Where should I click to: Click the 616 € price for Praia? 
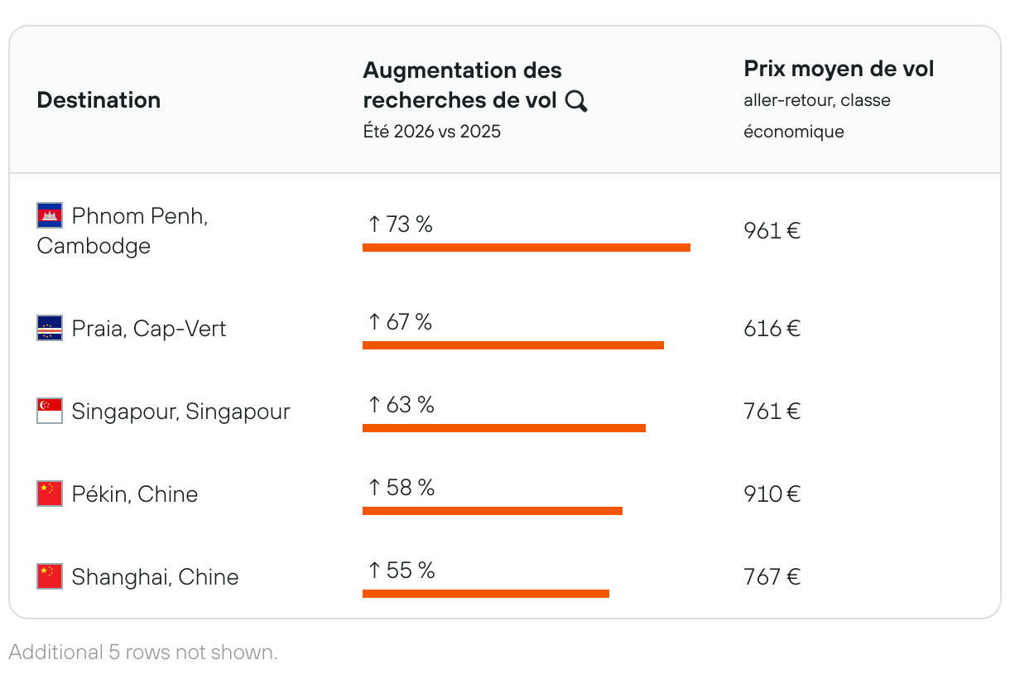pos(772,329)
